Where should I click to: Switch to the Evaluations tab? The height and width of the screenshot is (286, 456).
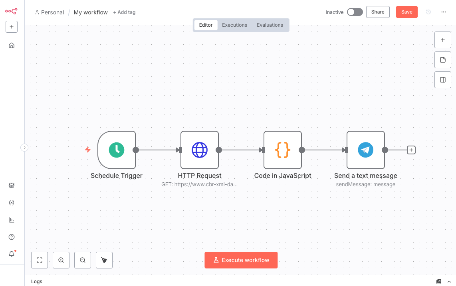point(270,25)
